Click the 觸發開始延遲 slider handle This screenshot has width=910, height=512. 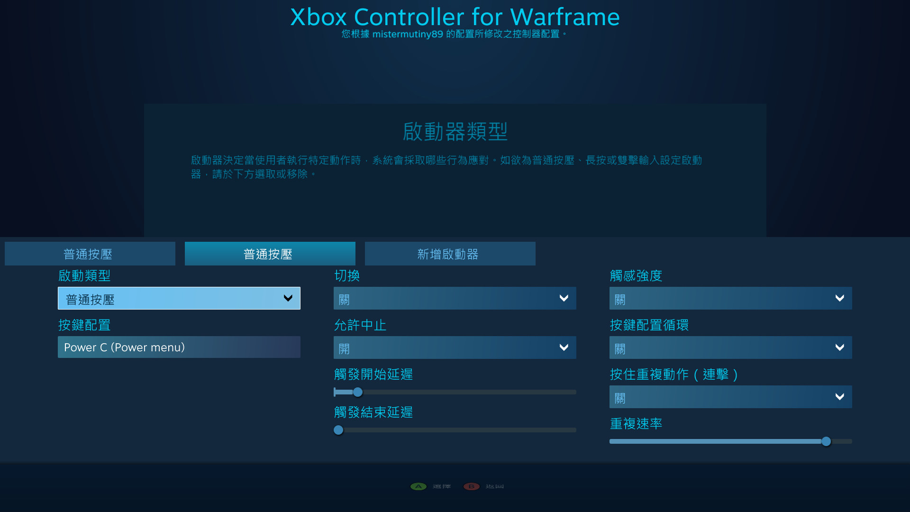[x=357, y=392]
